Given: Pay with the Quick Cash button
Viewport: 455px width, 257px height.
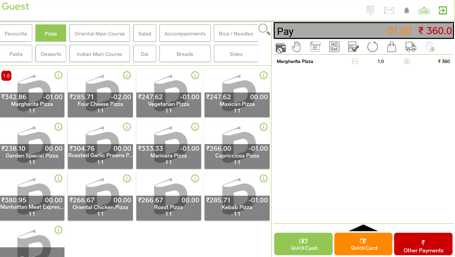Looking at the screenshot, I should point(304,244).
